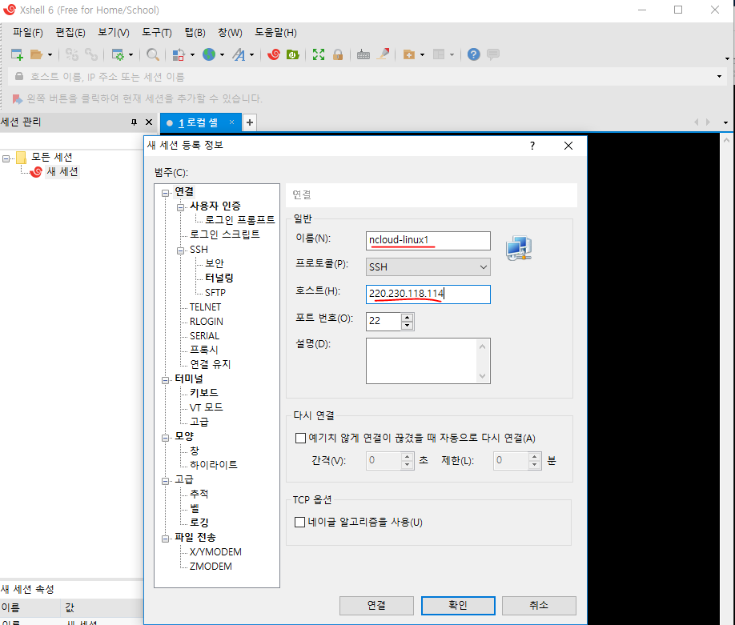The width and height of the screenshot is (735, 625).
Task: Click the session name input field
Action: [428, 240]
